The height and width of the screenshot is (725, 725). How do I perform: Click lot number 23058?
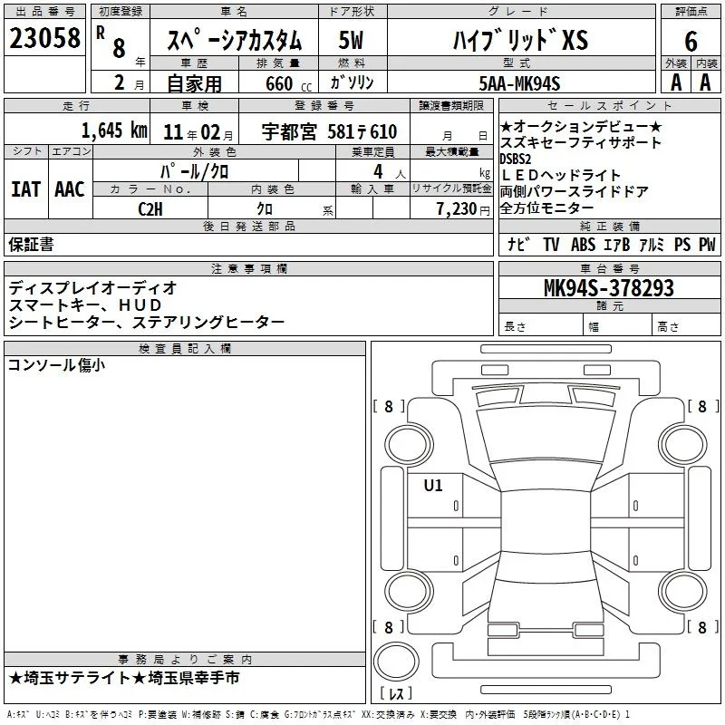44,38
